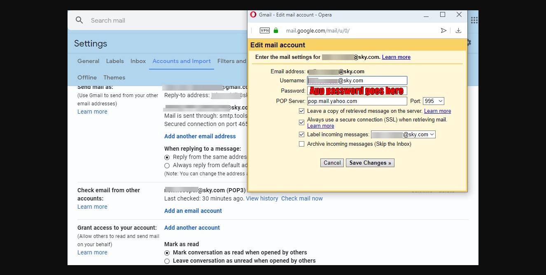Click the search magnifier icon in Gmail

click(79, 20)
